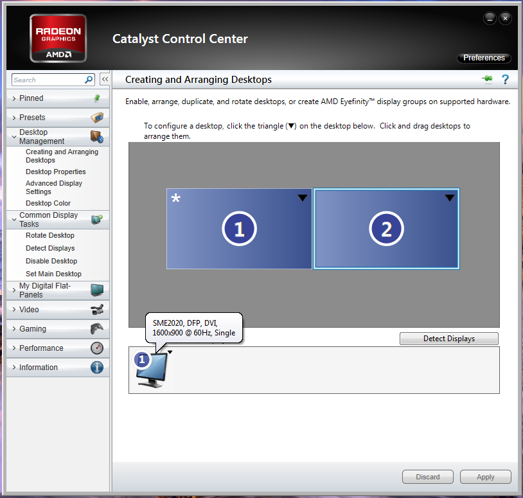Click the Radeon Graphics AMD logo
This screenshot has width=523, height=498.
point(58,39)
